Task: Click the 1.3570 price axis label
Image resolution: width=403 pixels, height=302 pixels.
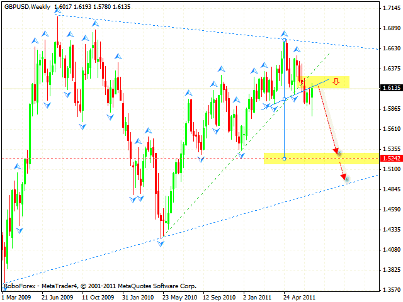Action: coord(392,289)
